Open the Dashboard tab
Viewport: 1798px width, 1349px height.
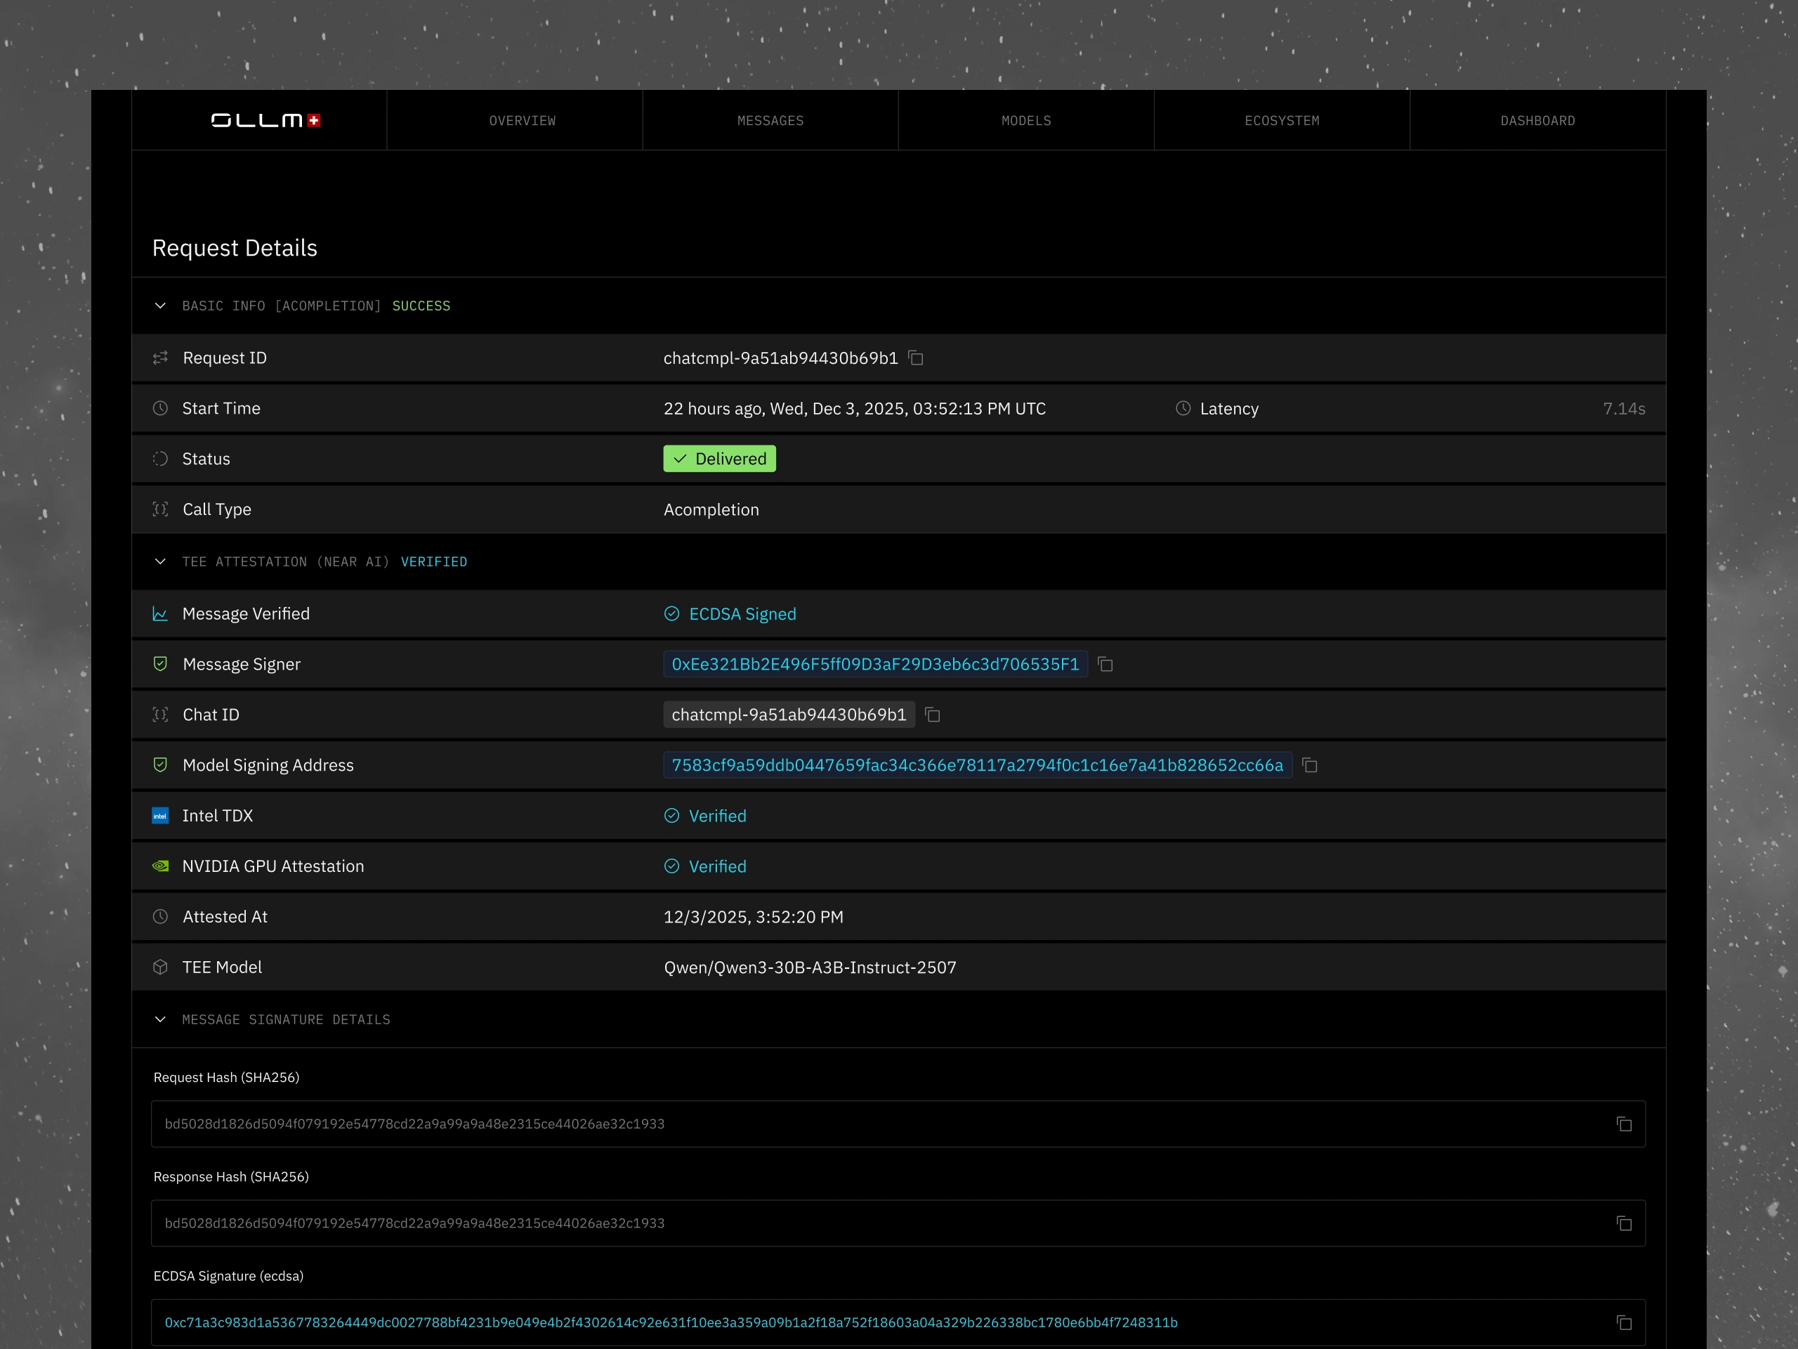coord(1537,120)
